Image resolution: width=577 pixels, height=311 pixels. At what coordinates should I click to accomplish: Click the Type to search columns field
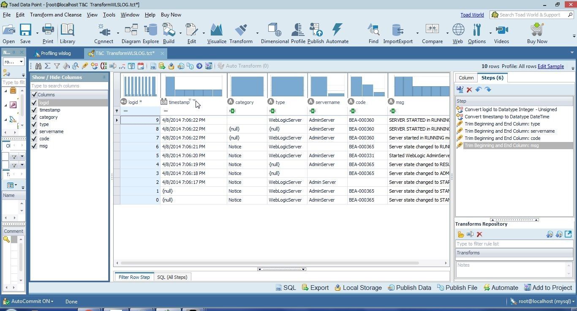pos(69,86)
